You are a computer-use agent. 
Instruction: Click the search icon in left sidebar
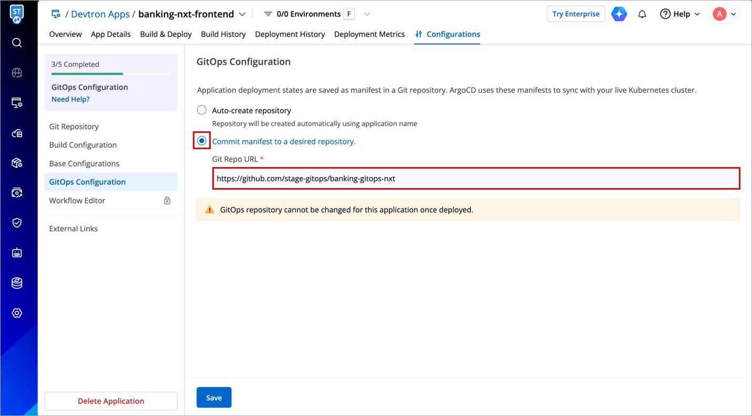(x=17, y=43)
